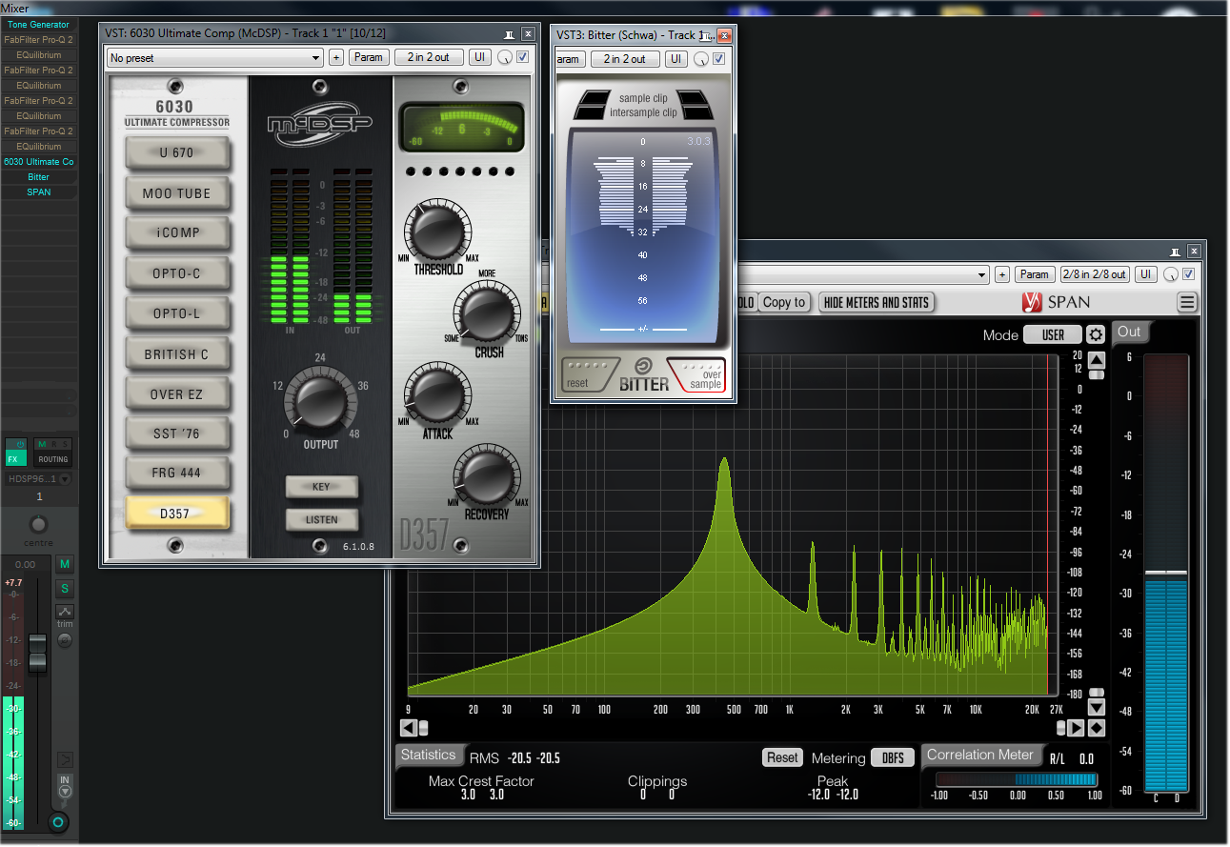Click the 6030 gain reduction VU meter
The width and height of the screenshot is (1230, 847).
461,129
